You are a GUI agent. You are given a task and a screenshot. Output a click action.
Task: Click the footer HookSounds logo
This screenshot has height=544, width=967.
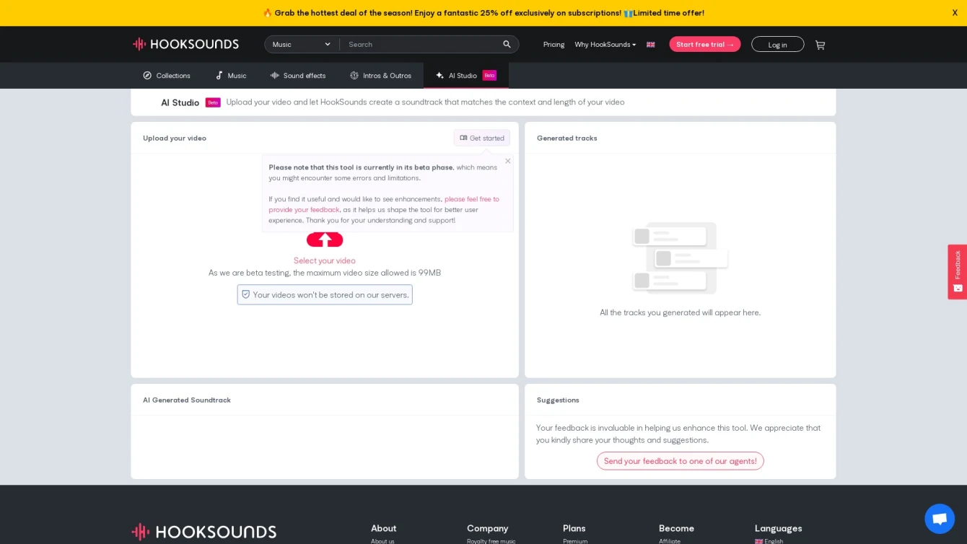[204, 532]
